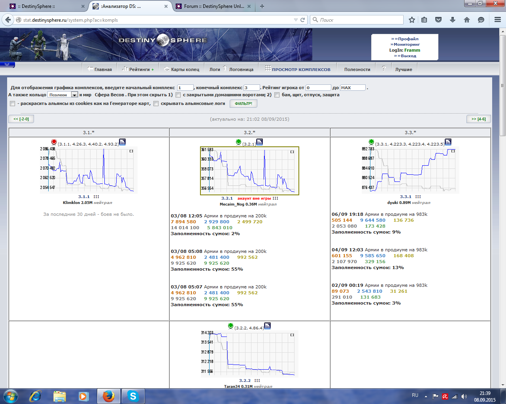Click the green status indicator for 3.2.1

[238, 142]
